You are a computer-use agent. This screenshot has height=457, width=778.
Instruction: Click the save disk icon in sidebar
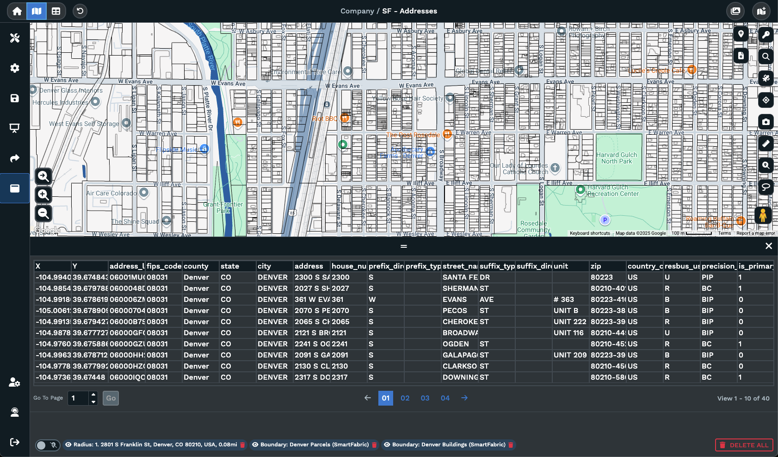[15, 98]
